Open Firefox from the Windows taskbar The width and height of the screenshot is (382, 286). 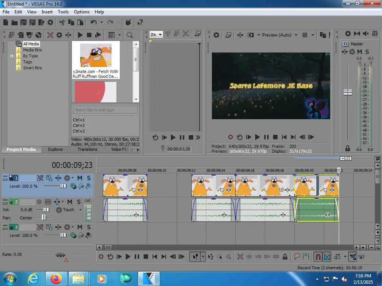[56, 279]
